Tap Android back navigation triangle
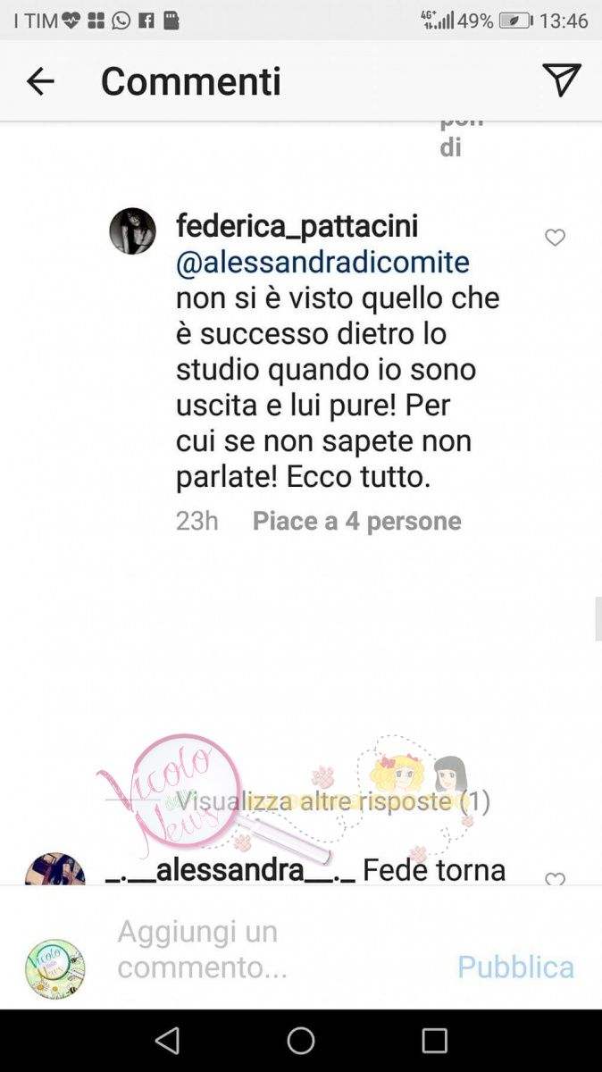The image size is (602, 1072). [x=167, y=1041]
